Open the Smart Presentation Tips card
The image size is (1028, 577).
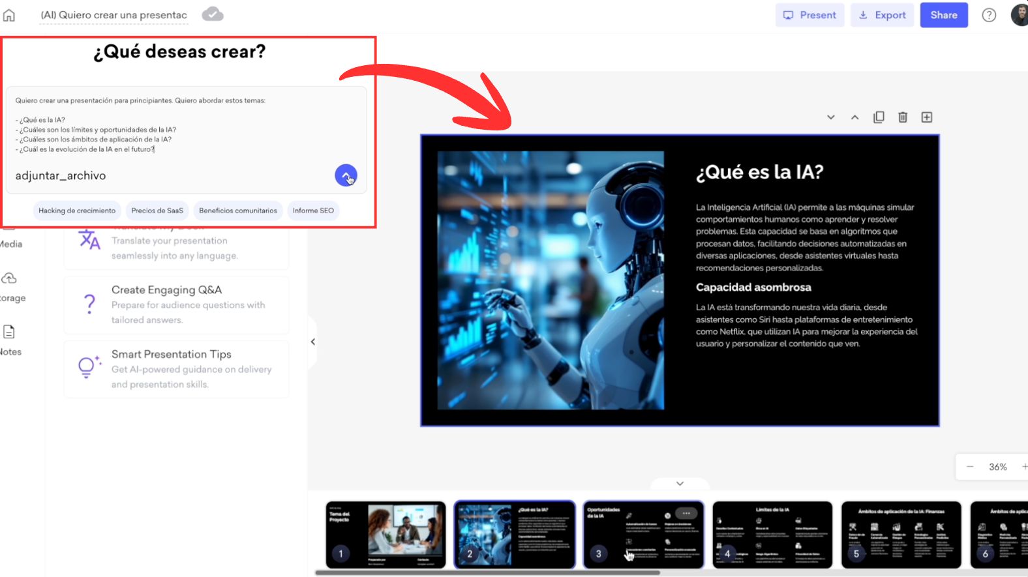[176, 369]
